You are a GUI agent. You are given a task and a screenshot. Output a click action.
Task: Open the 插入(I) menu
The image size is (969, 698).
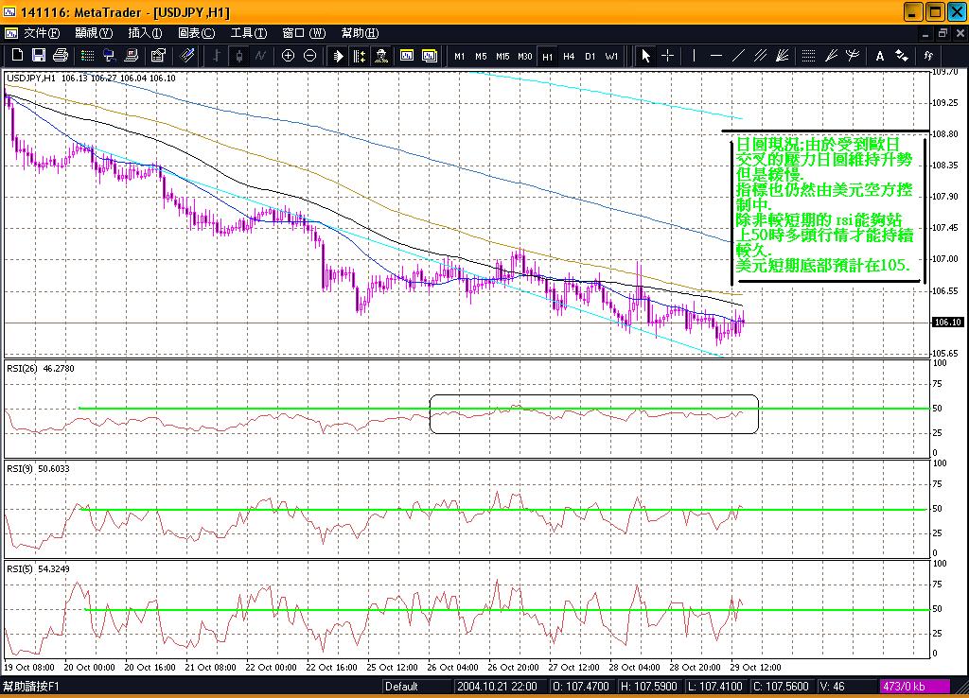[x=145, y=33]
